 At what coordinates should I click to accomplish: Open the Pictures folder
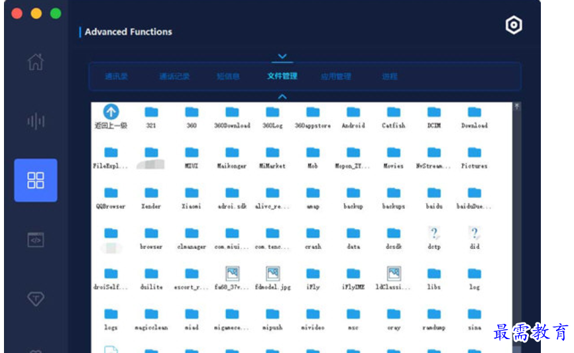(x=475, y=152)
